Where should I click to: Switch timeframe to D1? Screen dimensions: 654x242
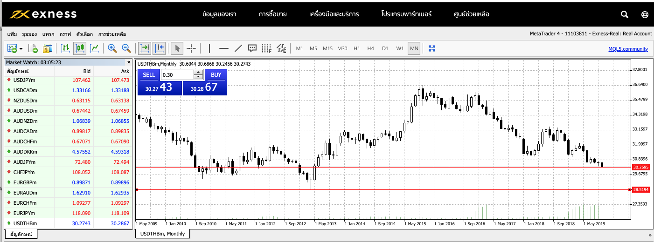[x=385, y=48]
